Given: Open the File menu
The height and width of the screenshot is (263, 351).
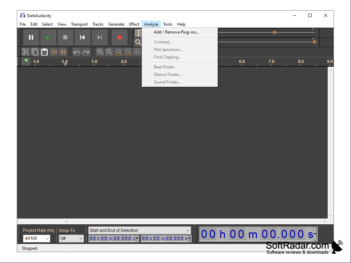Looking at the screenshot, I should pyautogui.click(x=23, y=24).
